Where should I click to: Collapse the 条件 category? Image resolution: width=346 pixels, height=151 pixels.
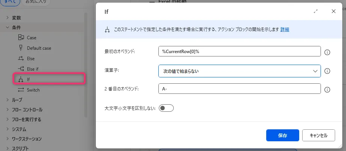(7, 28)
